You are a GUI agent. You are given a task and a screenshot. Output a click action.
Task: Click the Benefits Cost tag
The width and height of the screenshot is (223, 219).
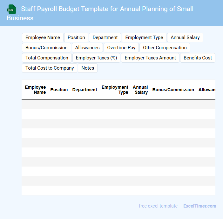click(x=198, y=58)
